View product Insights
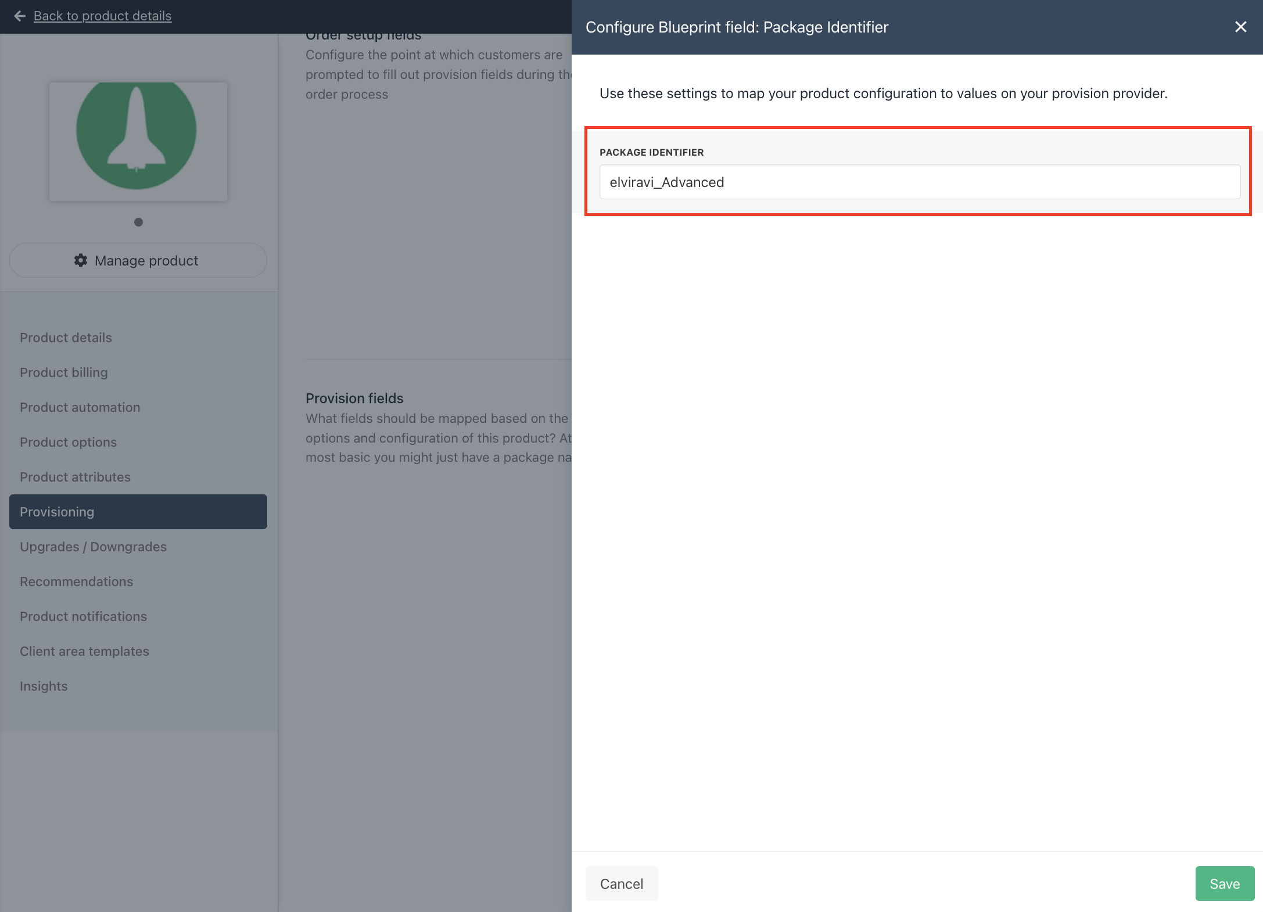 (44, 686)
